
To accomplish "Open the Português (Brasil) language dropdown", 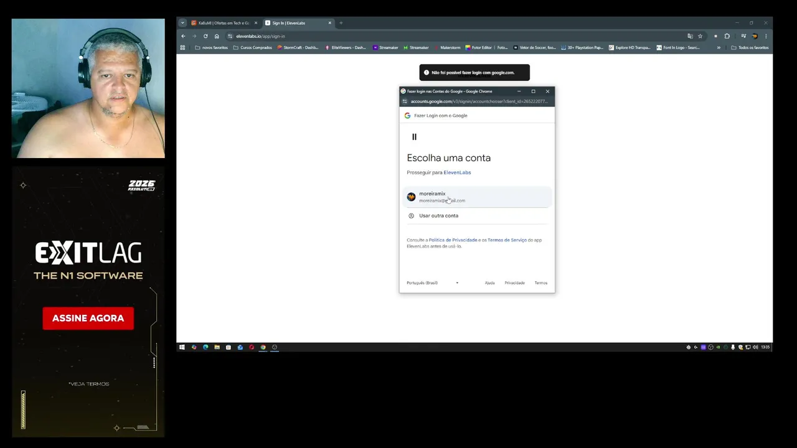I will tap(432, 282).
